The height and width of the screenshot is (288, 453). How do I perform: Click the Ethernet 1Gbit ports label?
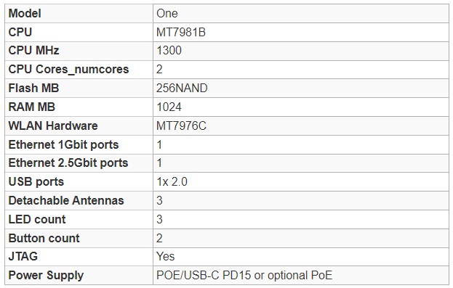click(x=63, y=144)
